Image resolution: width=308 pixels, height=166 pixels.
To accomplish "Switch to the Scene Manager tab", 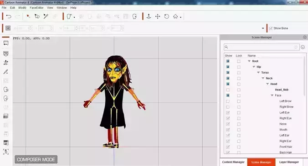I will (261, 162).
